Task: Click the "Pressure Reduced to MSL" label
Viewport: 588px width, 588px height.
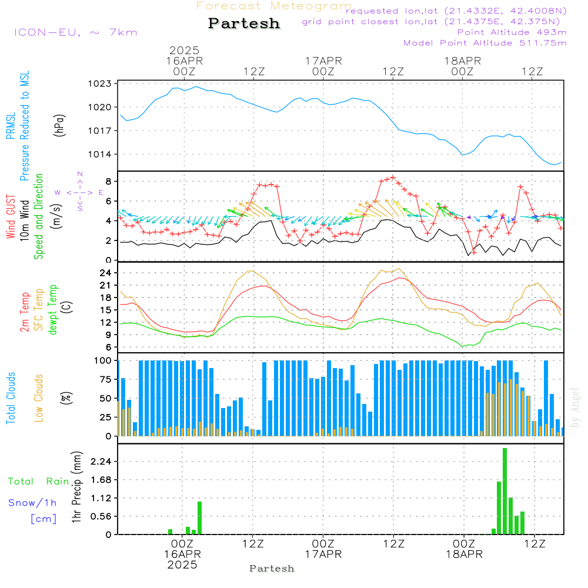Action: [24, 126]
